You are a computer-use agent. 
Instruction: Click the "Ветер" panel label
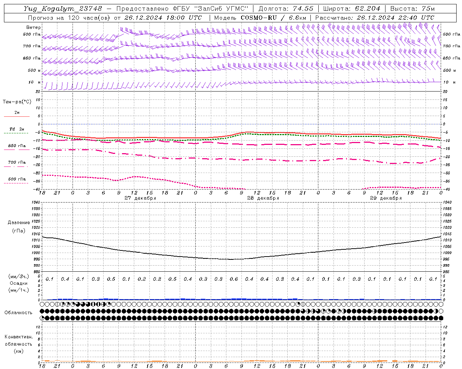point(34,27)
